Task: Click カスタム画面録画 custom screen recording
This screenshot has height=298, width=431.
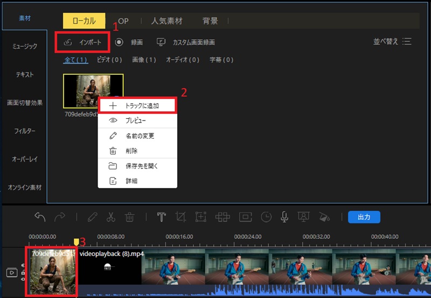Action: pos(186,42)
